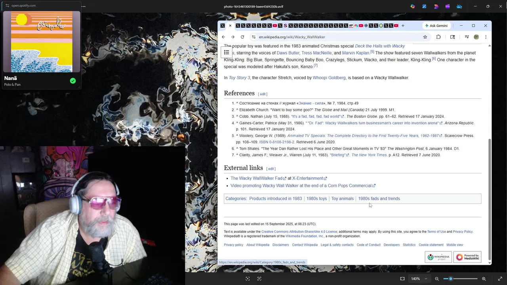Open the Products introduced in 1983 category
The image size is (507, 285).
click(x=275, y=199)
